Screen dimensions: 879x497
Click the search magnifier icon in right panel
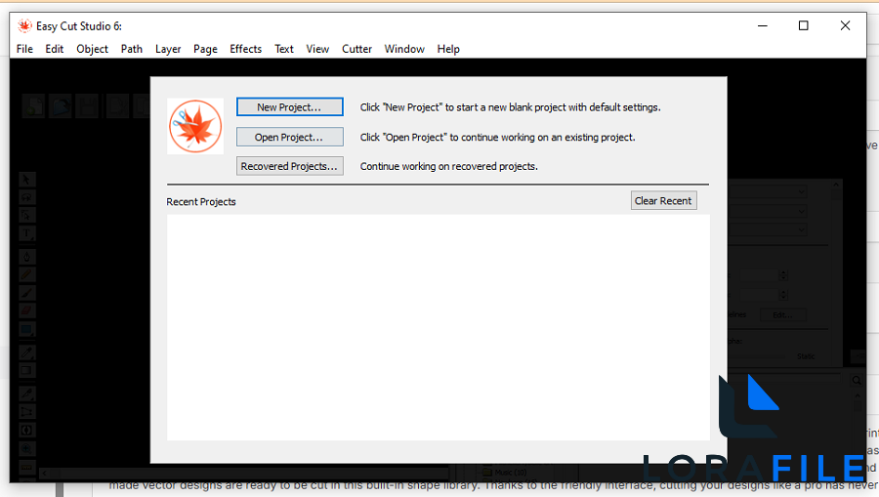pos(857,381)
